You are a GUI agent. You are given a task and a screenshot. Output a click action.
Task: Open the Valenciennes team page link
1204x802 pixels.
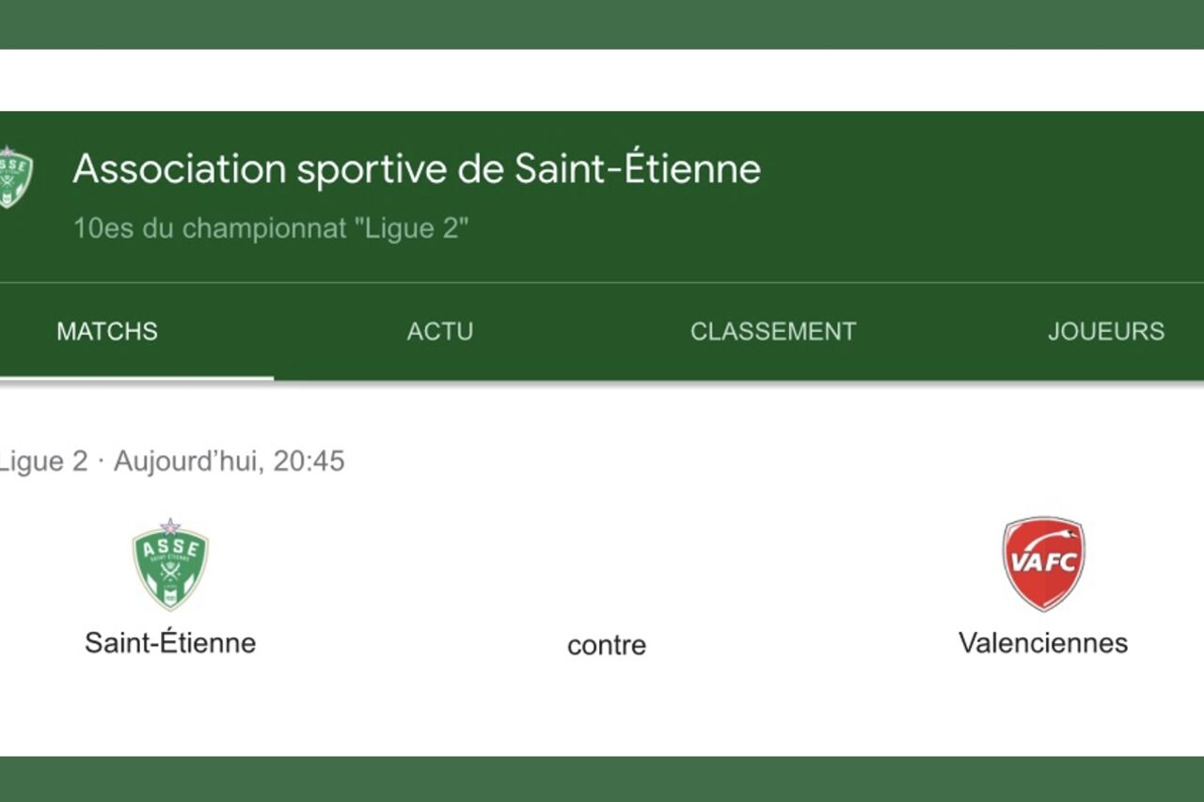[x=1042, y=643]
